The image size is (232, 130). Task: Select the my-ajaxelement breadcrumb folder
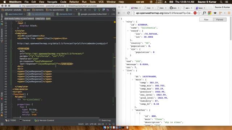click(x=55, y=10)
